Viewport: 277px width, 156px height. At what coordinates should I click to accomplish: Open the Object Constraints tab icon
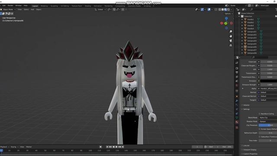click(237, 114)
